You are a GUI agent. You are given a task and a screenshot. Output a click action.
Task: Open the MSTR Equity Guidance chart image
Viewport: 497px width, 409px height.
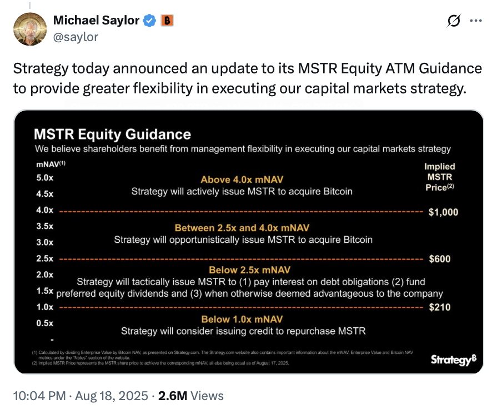click(x=248, y=239)
